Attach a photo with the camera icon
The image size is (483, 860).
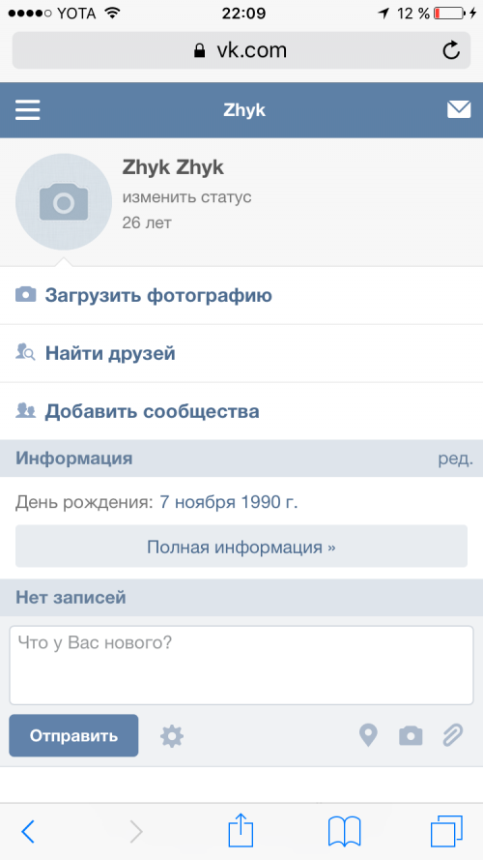pos(411,735)
